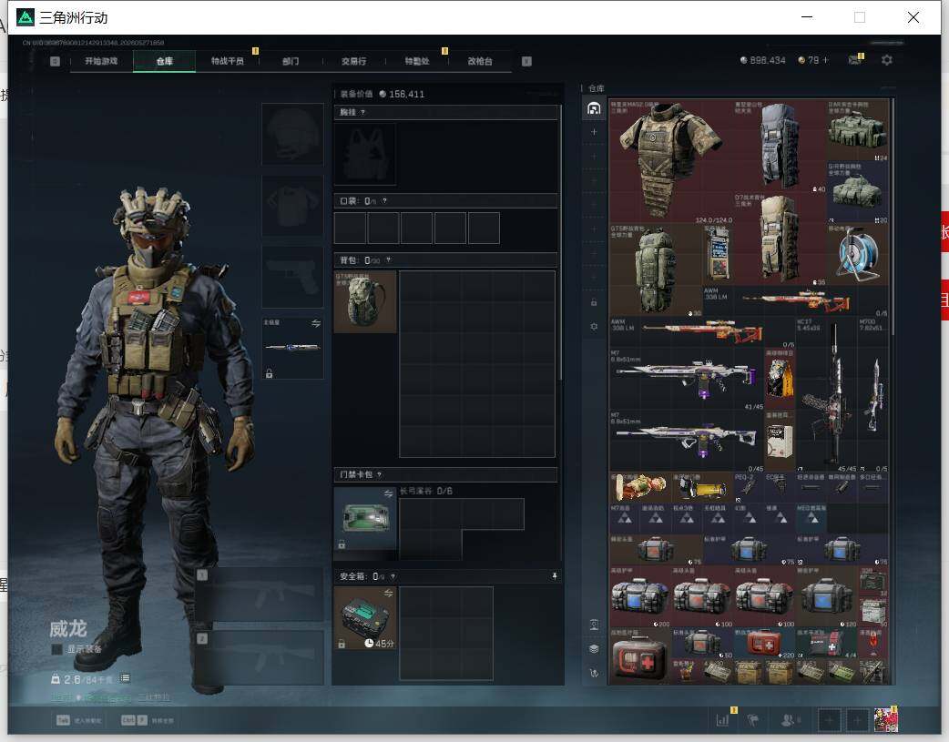Select the upper AWM sniper rifle
The height and width of the screenshot is (742, 949).
pyautogui.click(x=795, y=300)
